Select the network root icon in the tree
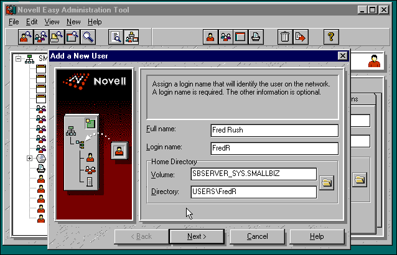This screenshot has width=397, height=255. (x=30, y=59)
